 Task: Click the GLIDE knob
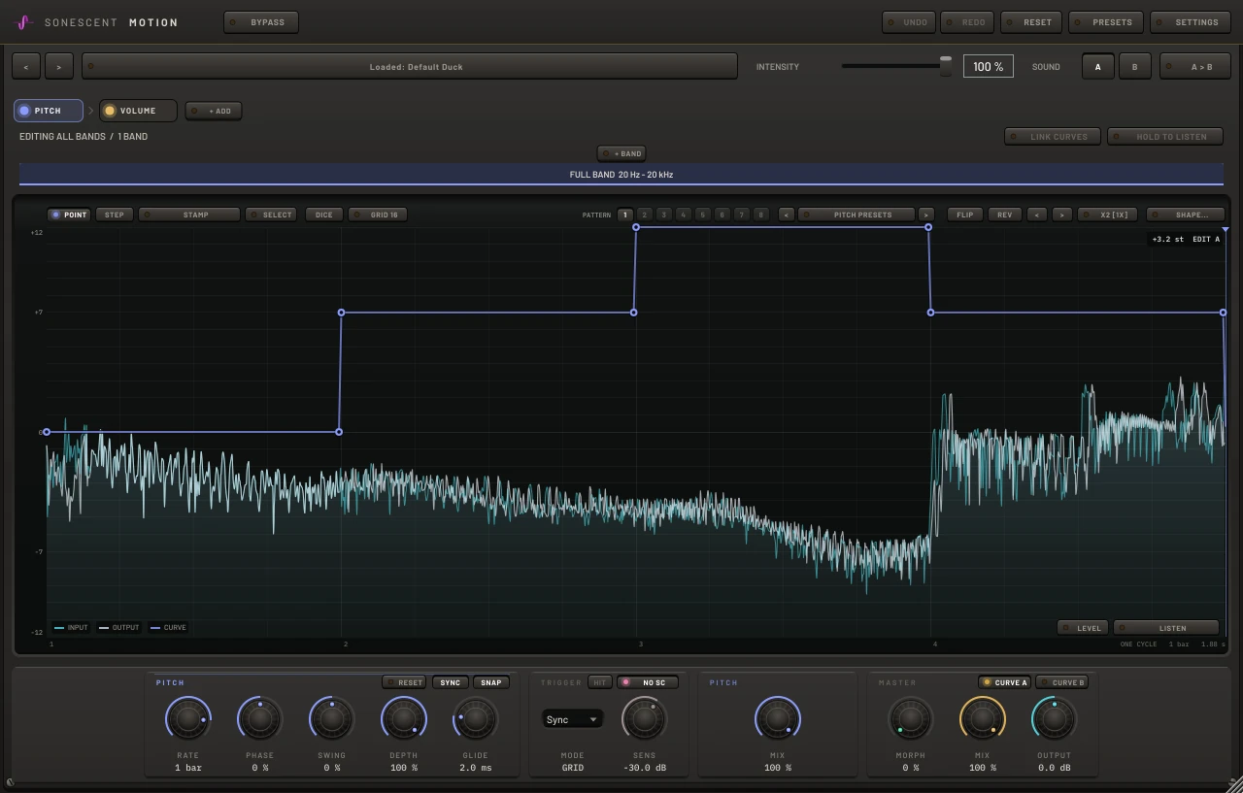tap(476, 719)
